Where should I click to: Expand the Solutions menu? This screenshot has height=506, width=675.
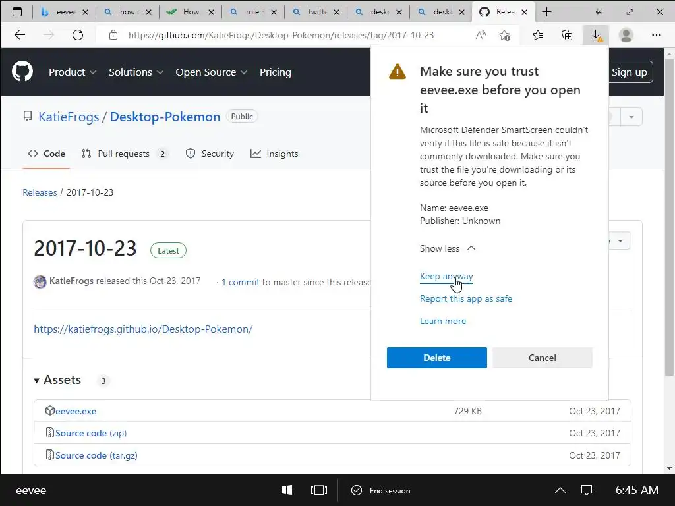coord(136,72)
